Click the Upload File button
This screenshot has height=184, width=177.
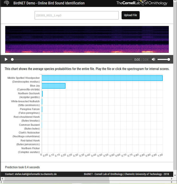pyautogui.click(x=131, y=15)
